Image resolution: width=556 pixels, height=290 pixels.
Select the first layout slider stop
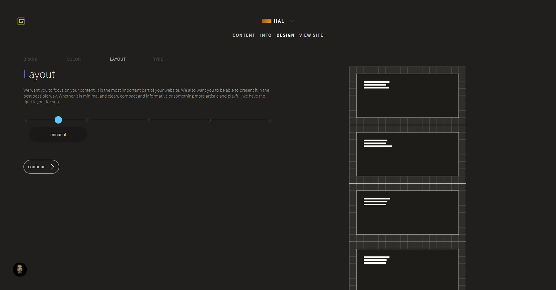[27, 120]
